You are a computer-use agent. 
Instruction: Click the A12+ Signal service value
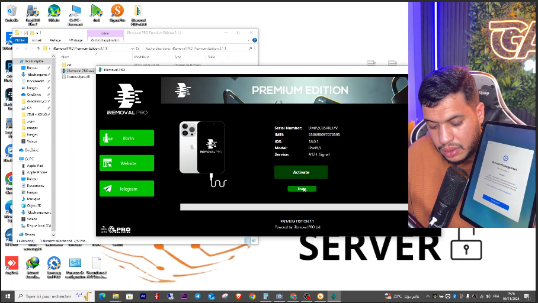pyautogui.click(x=319, y=154)
